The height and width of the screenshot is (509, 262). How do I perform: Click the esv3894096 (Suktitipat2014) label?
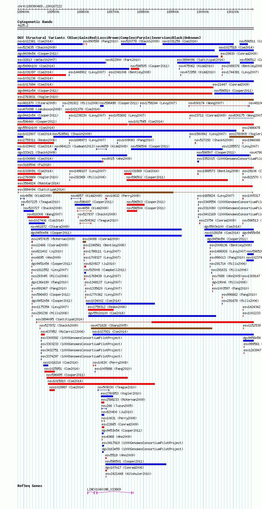201,60
